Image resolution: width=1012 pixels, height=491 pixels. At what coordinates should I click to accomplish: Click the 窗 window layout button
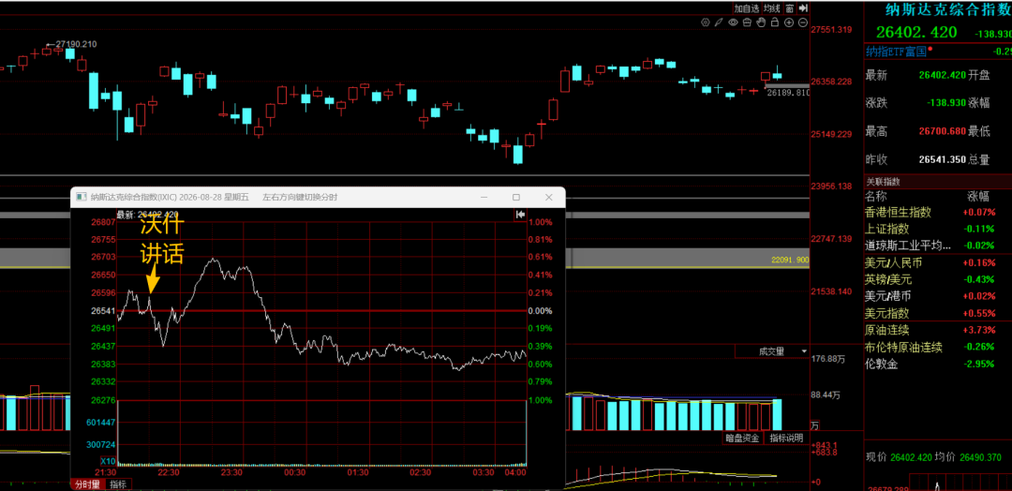[790, 7]
